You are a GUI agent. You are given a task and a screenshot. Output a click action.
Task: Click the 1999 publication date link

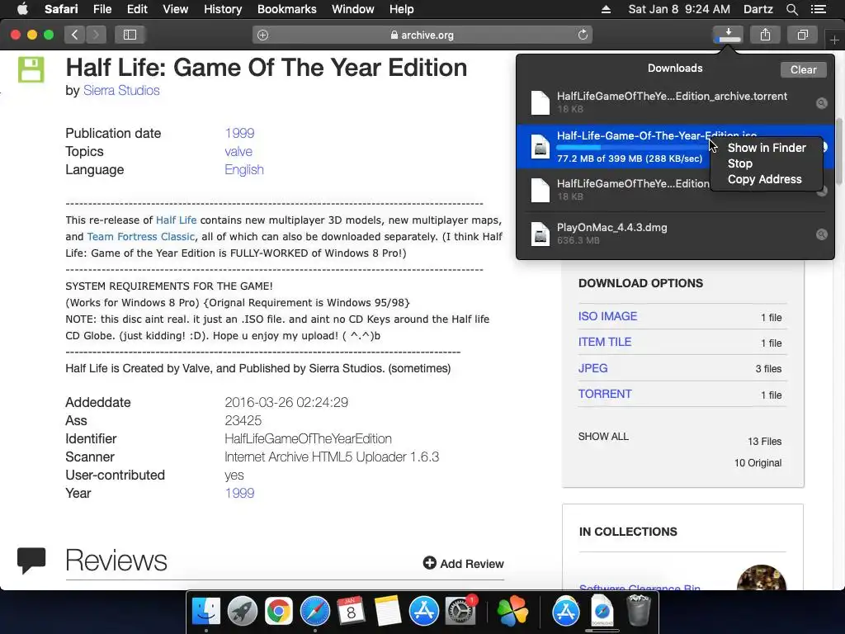point(239,133)
